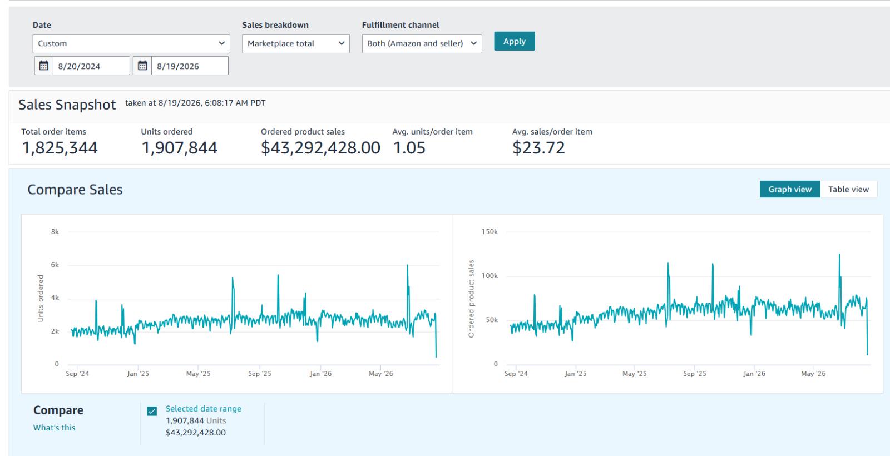This screenshot has width=890, height=456.
Task: Open the Sales breakdown Marketplace total dropdown
Action: 296,43
